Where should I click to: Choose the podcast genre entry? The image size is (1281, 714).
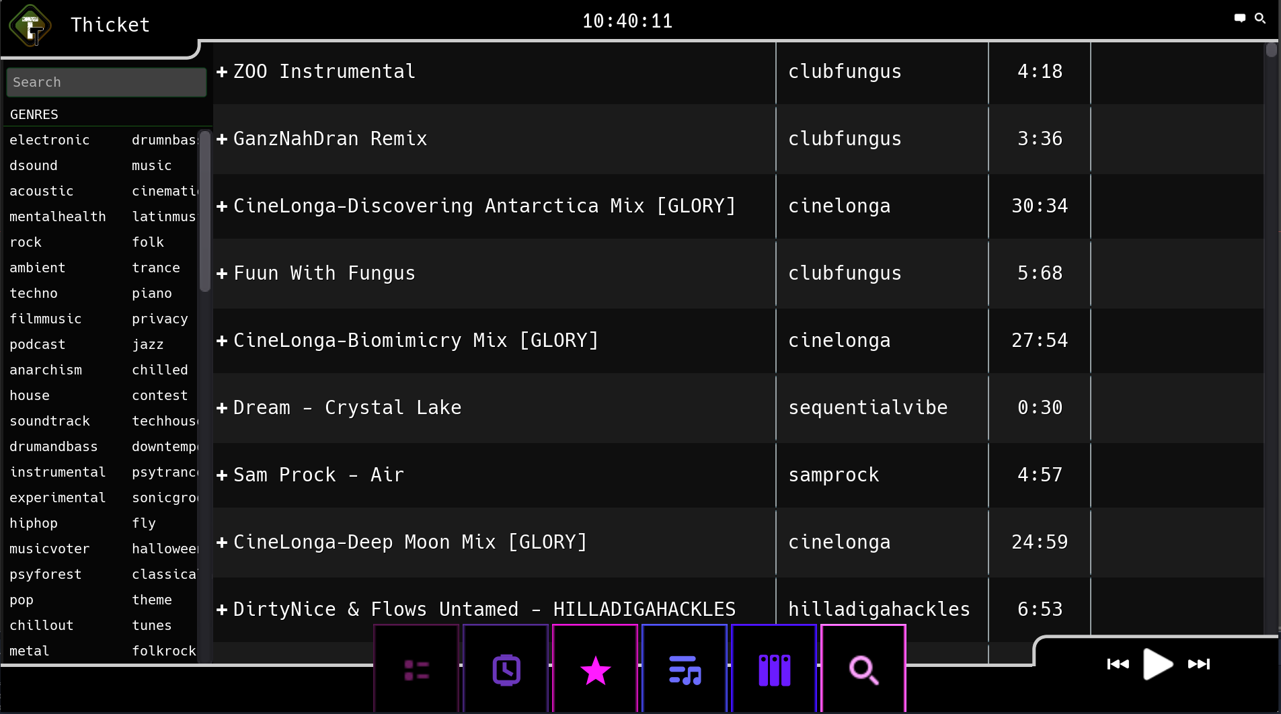click(37, 344)
